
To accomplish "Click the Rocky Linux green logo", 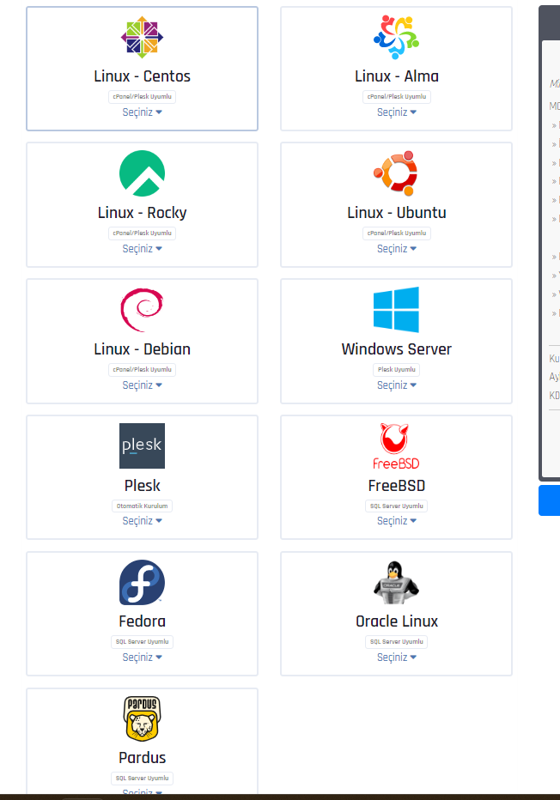I will pyautogui.click(x=142, y=173).
